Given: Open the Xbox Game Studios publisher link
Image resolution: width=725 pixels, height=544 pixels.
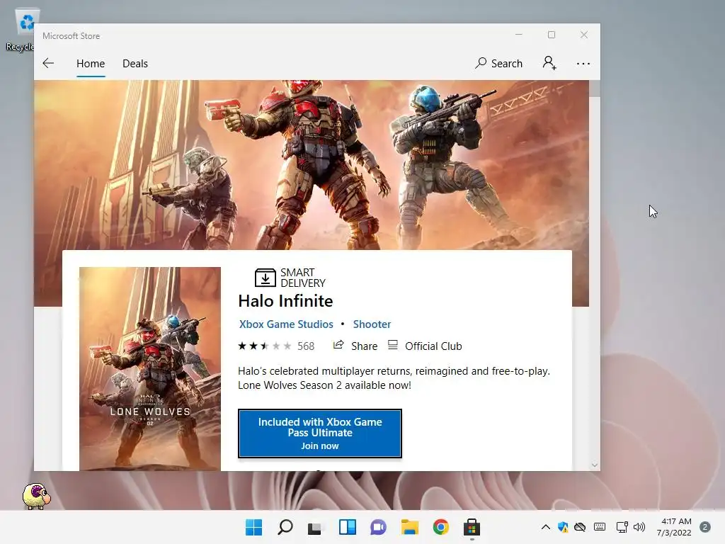Looking at the screenshot, I should 286,324.
